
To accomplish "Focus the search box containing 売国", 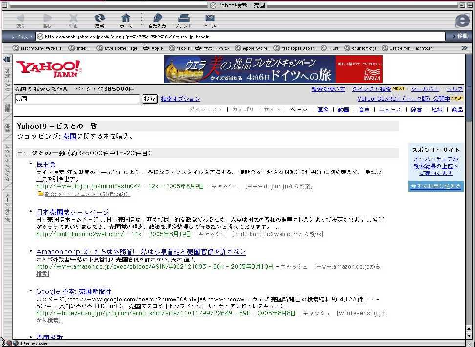I will click(x=77, y=99).
